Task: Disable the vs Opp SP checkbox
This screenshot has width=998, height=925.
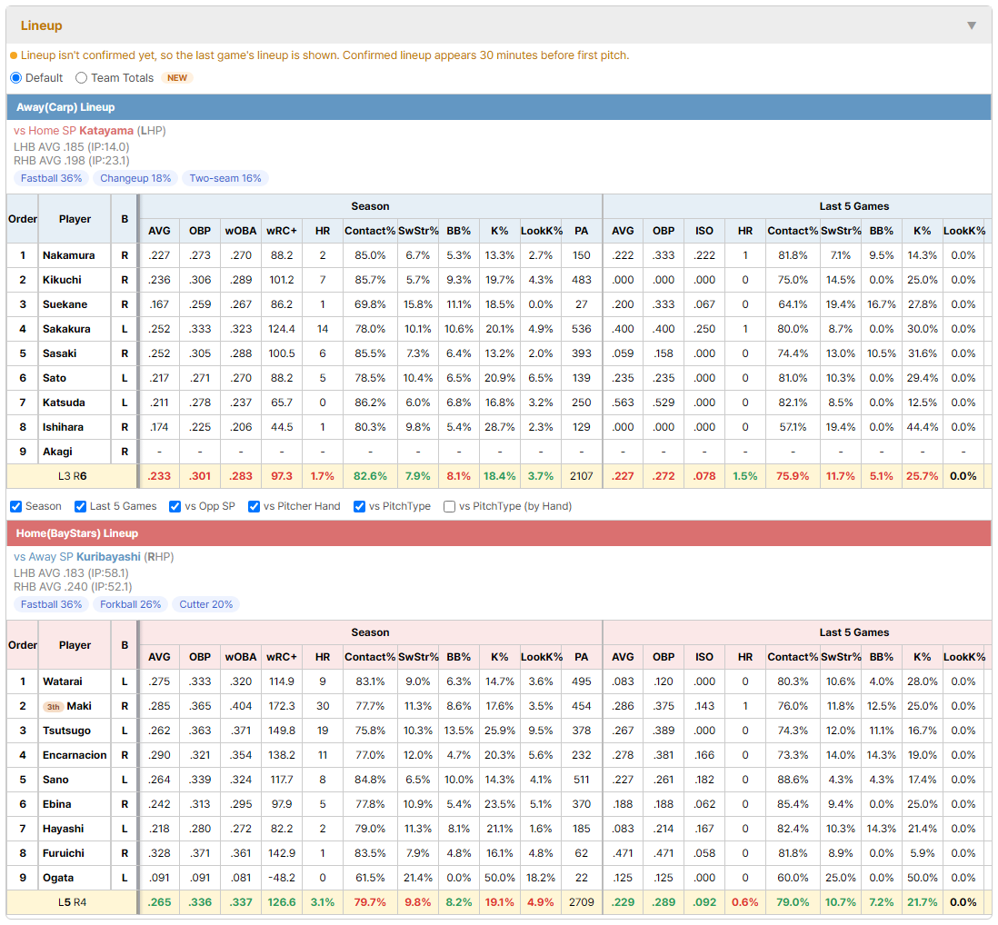Action: point(175,506)
